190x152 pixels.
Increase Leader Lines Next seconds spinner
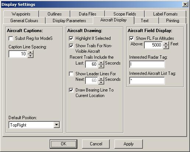[x=101, y=79]
